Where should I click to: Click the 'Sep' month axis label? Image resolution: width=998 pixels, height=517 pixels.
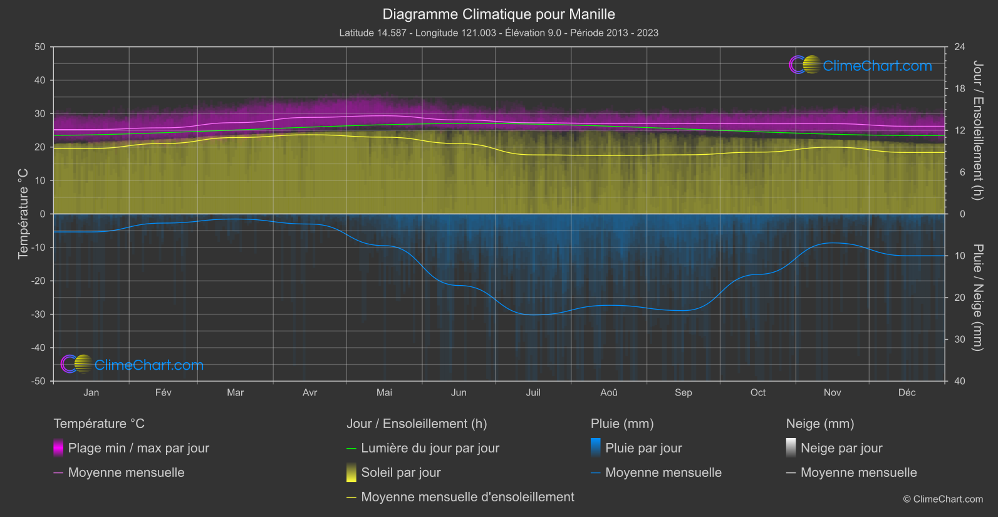[x=684, y=392]
